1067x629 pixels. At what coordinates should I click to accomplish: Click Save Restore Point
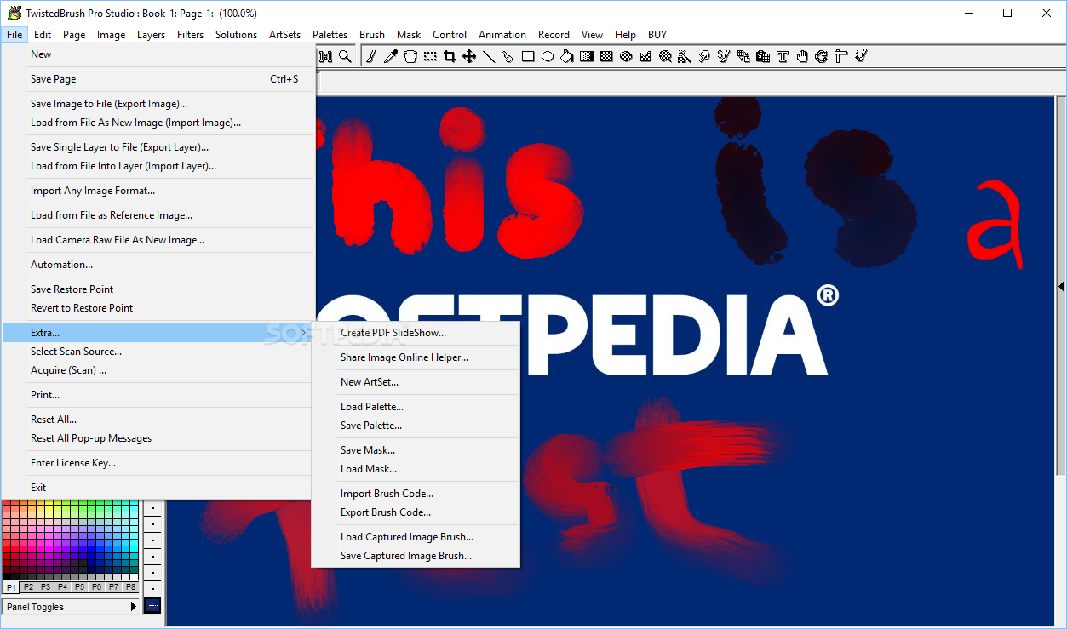pyautogui.click(x=159, y=289)
